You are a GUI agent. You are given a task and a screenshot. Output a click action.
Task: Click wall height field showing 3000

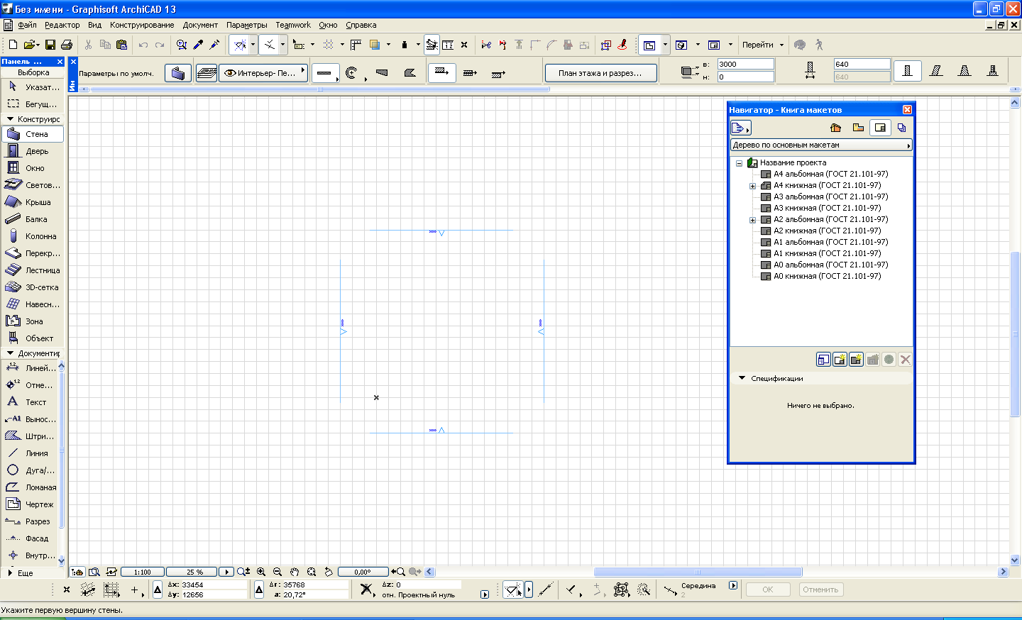[x=745, y=65]
